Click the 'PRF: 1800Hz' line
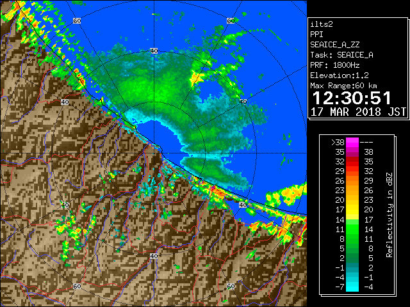 [335, 65]
